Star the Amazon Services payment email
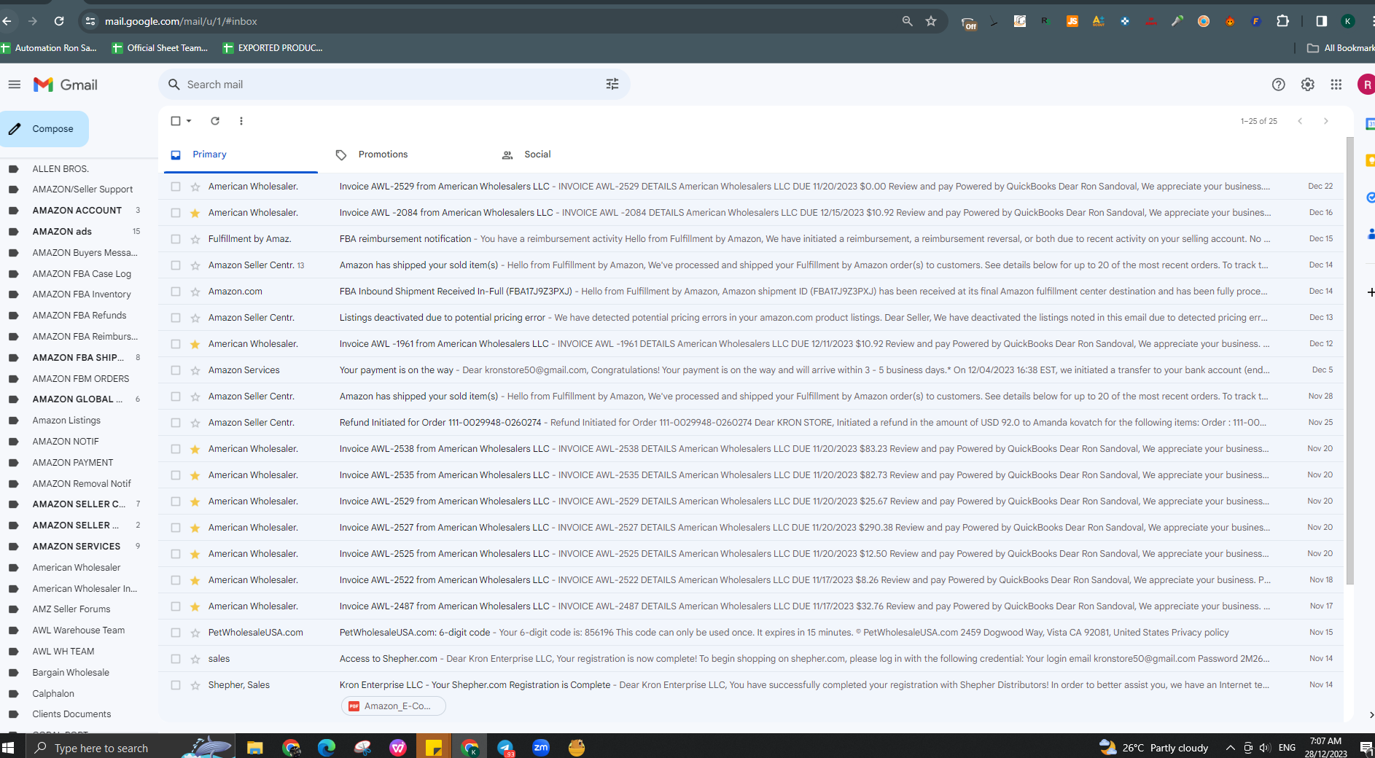 195,370
